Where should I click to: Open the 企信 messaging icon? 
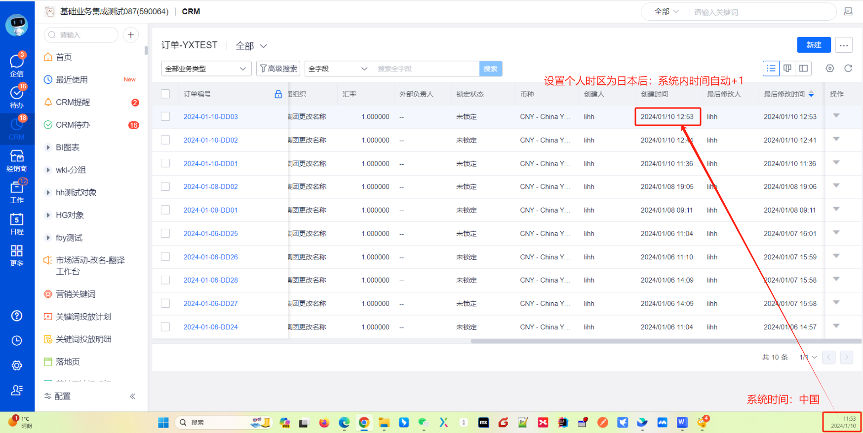(17, 64)
